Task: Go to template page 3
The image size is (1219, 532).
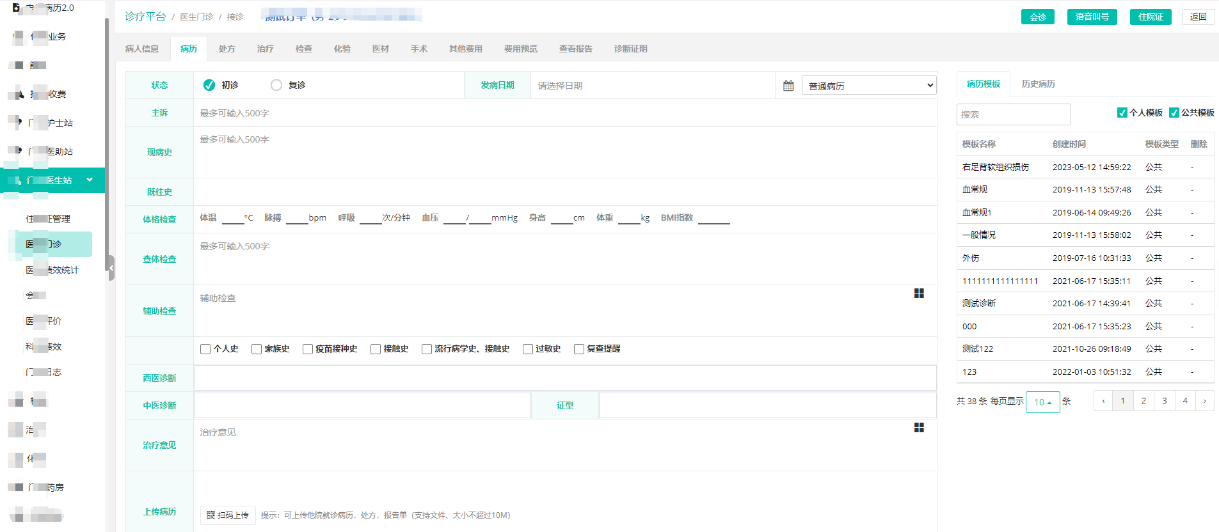Action: click(1164, 401)
